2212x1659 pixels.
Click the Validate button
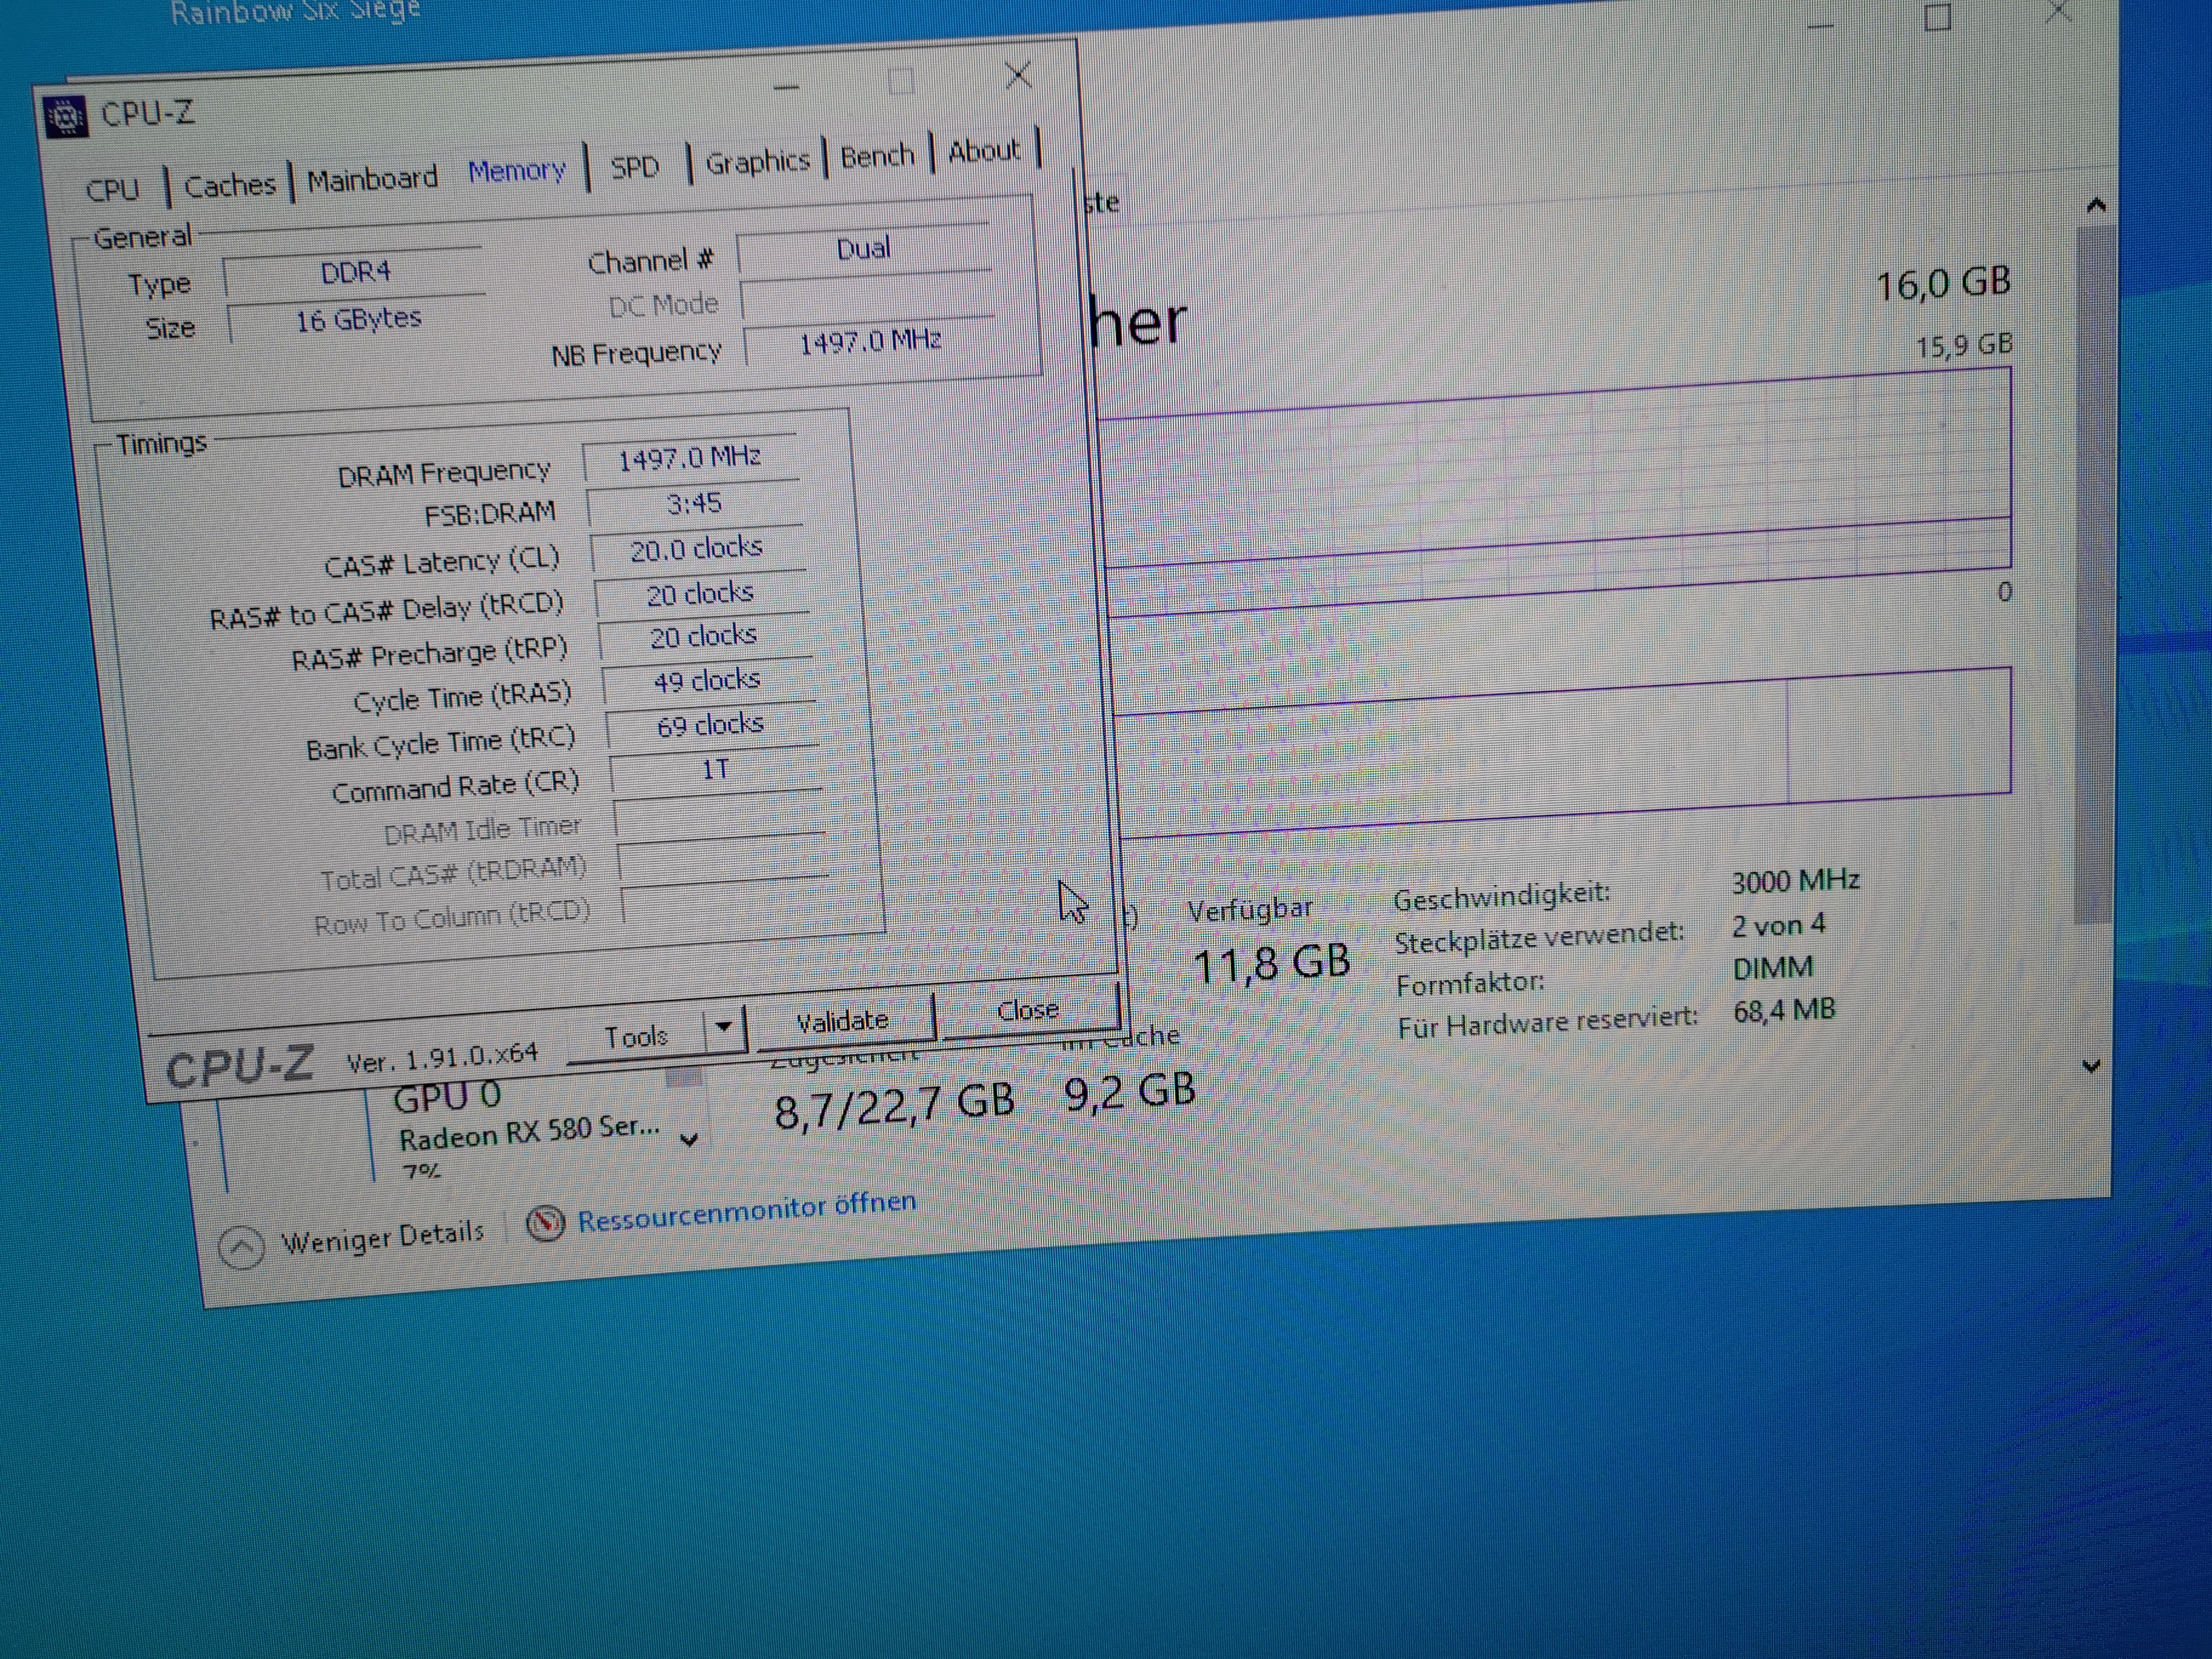click(842, 1021)
